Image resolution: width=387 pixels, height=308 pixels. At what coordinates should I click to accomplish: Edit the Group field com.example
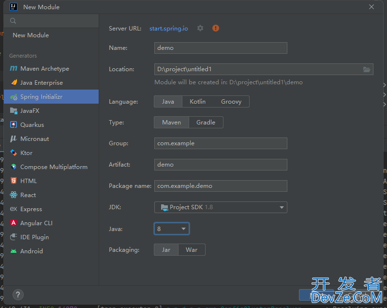[x=221, y=143]
